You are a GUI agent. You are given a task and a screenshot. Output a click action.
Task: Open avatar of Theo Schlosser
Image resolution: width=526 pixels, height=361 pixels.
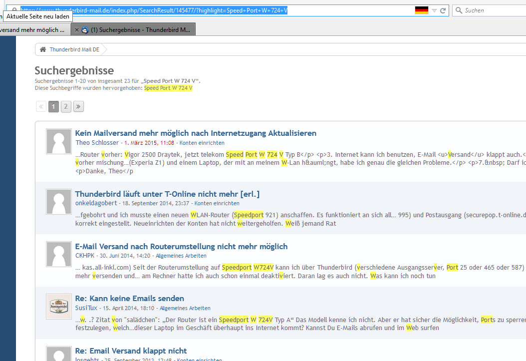58,141
